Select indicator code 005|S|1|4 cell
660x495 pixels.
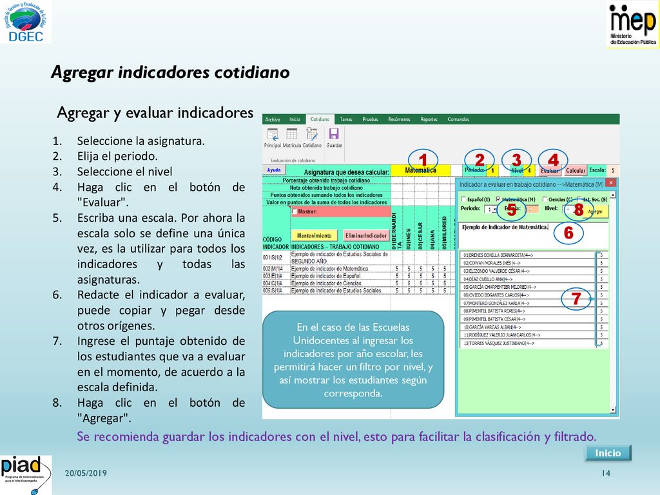276,291
